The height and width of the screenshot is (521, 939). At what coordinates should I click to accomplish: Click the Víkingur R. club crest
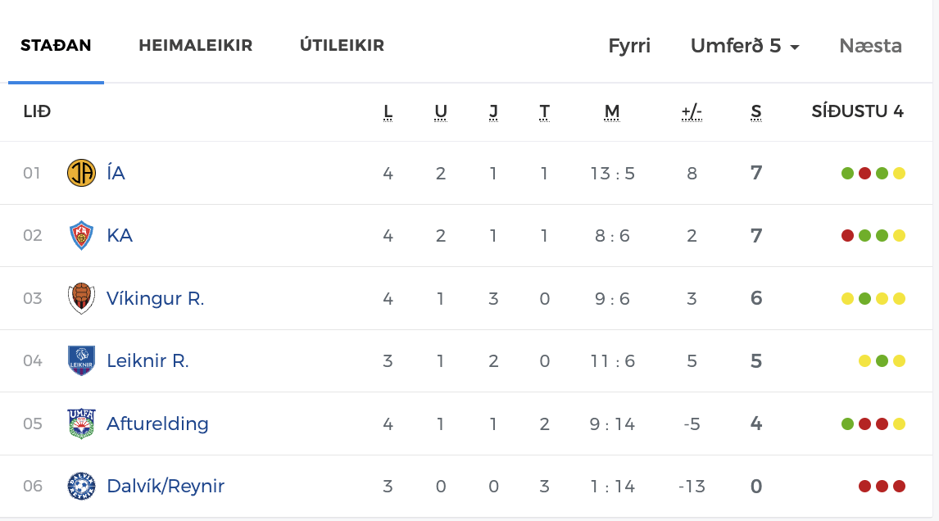[81, 298]
